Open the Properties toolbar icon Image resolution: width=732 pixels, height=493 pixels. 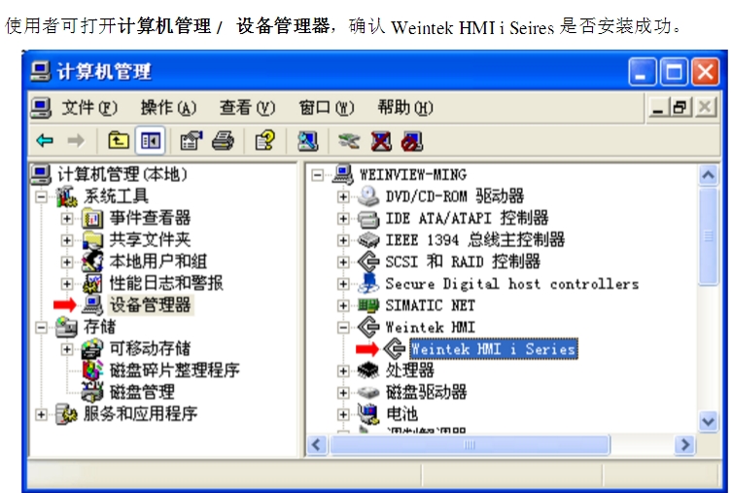click(x=192, y=141)
